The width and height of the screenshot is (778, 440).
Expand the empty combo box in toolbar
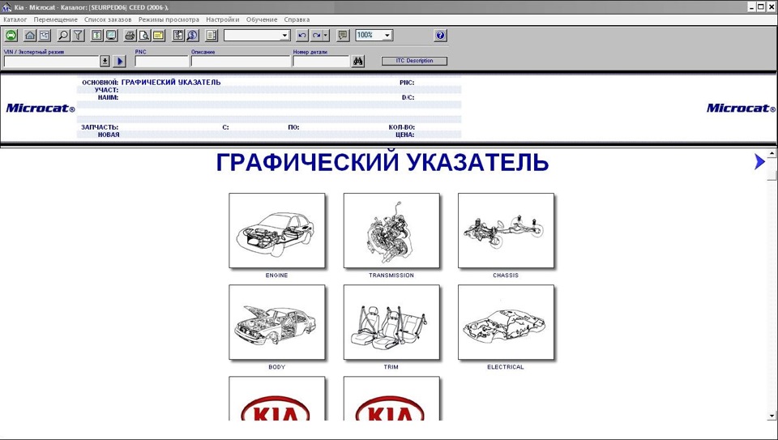(284, 35)
